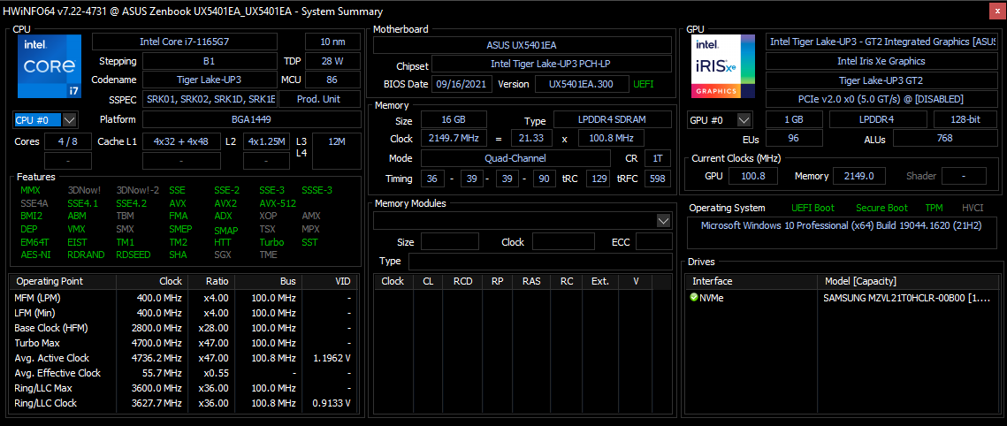This screenshot has width=1007, height=426.
Task: Close the System Summary window
Action: point(996,11)
